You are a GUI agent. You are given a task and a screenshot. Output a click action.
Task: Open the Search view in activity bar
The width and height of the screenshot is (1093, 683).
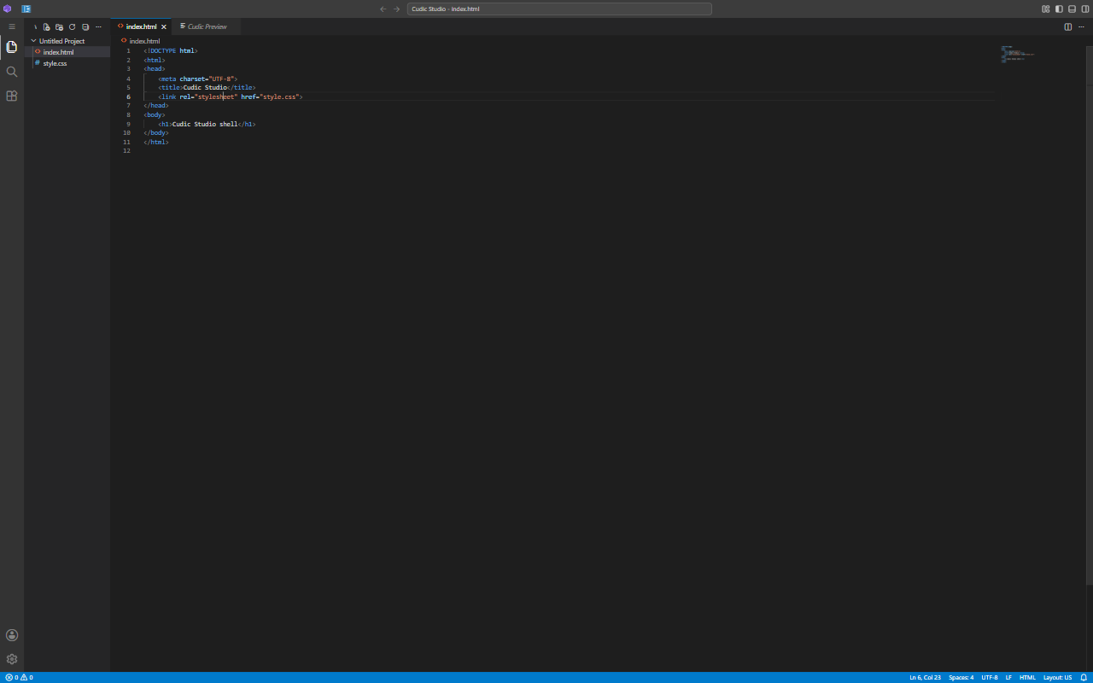12,72
